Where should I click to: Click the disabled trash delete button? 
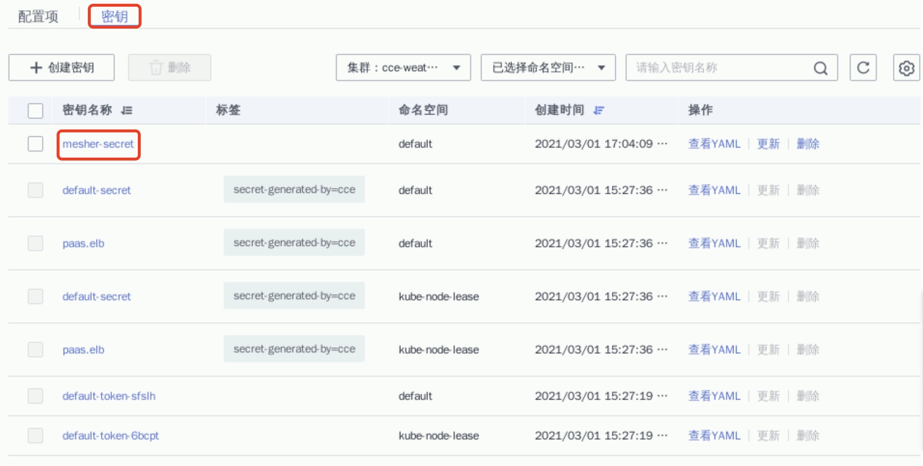(169, 67)
